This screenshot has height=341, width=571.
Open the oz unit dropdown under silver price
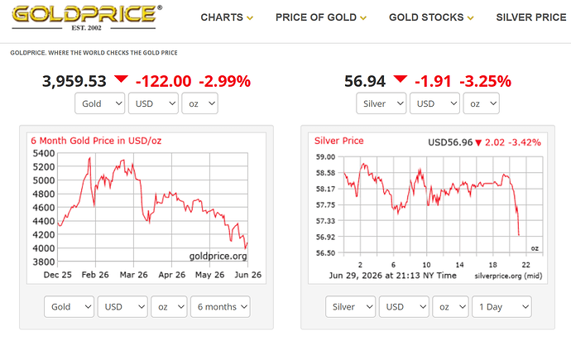click(481, 103)
